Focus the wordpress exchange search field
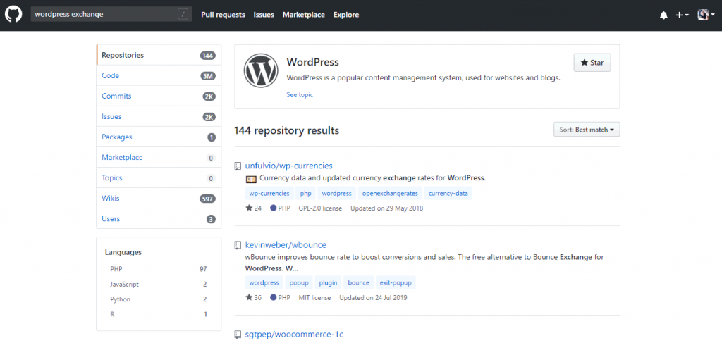The image size is (722, 343). pos(111,15)
